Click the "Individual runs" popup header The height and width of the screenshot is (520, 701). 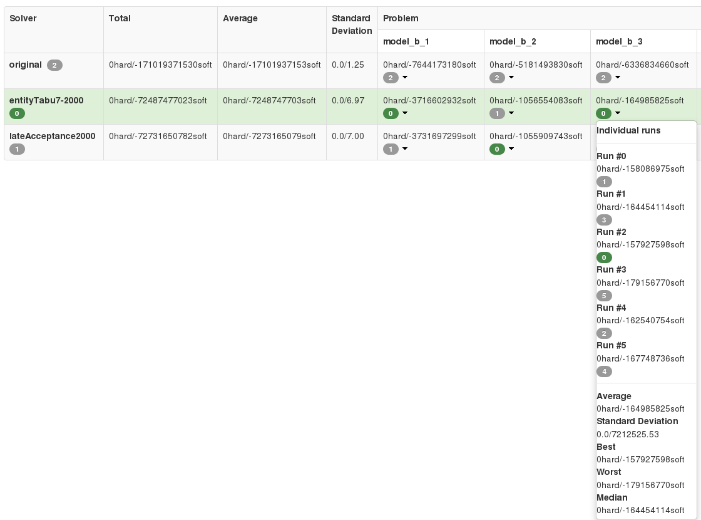(x=628, y=131)
